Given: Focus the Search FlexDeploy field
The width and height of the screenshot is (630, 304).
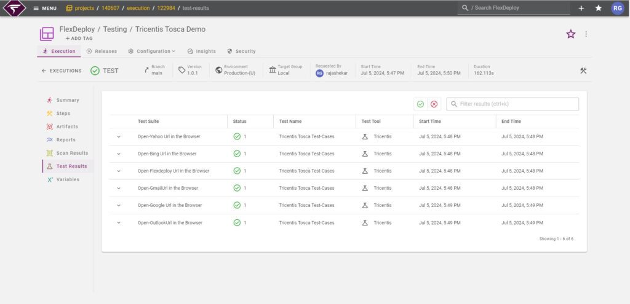Looking at the screenshot, I should tap(514, 7).
